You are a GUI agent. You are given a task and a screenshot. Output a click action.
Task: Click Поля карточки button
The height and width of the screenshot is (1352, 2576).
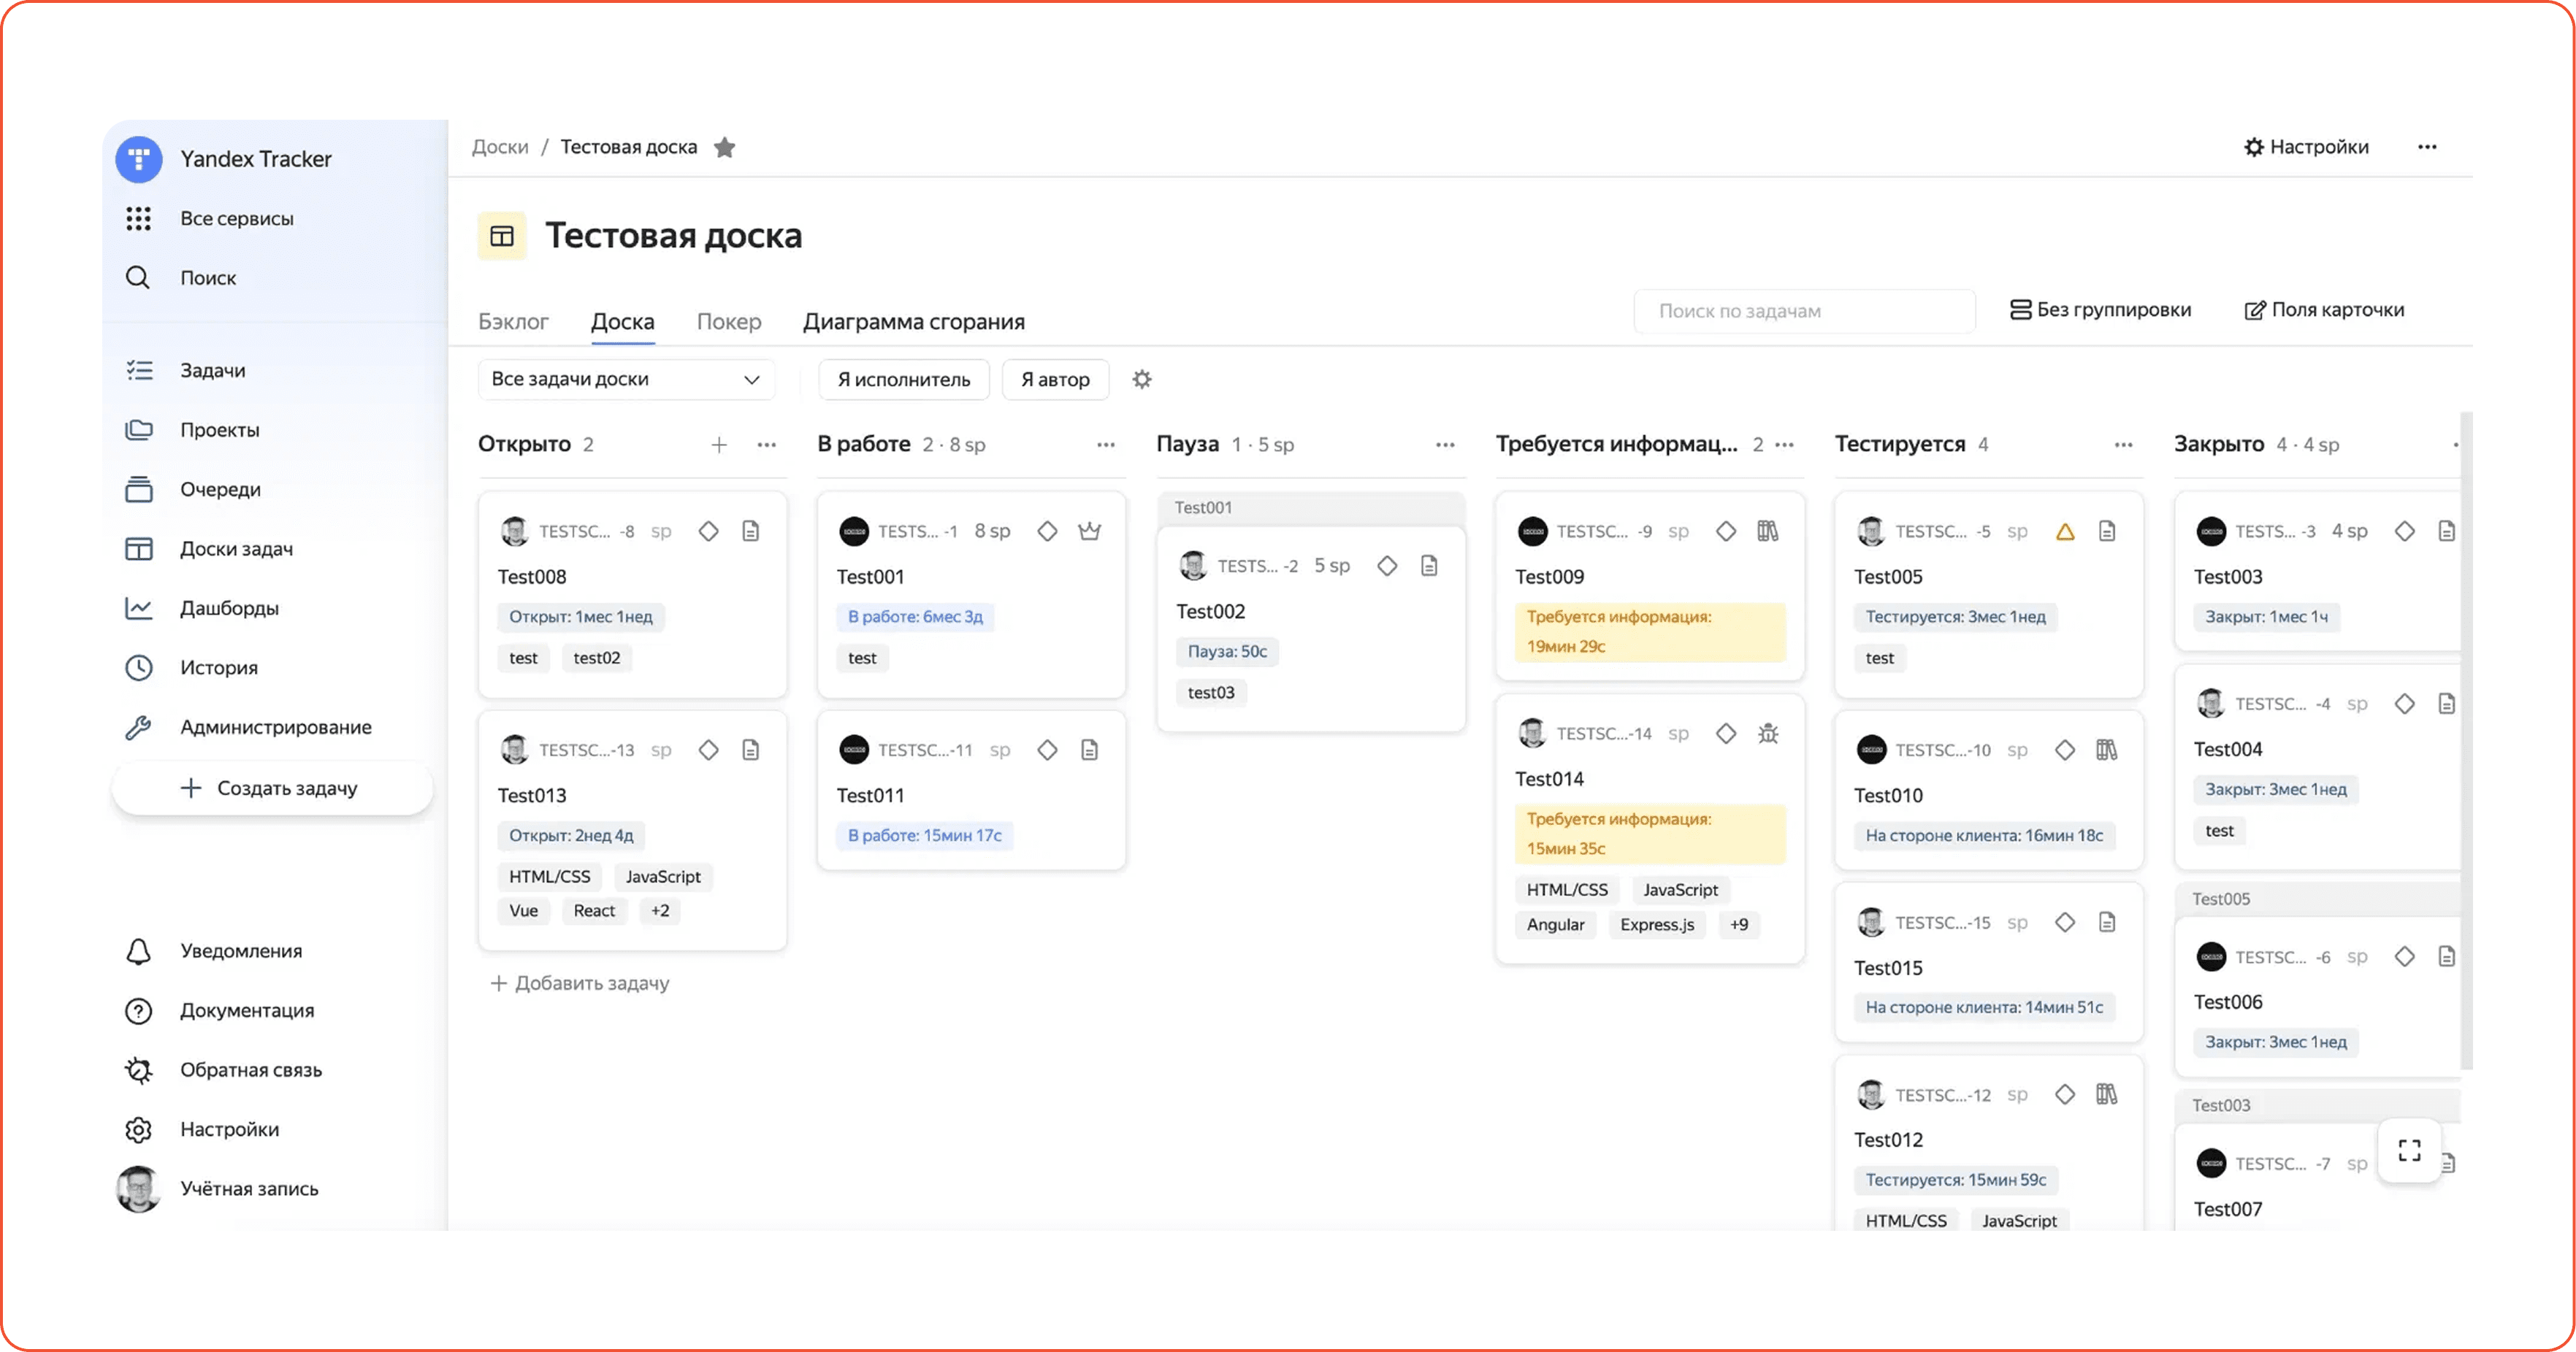click(x=2324, y=310)
